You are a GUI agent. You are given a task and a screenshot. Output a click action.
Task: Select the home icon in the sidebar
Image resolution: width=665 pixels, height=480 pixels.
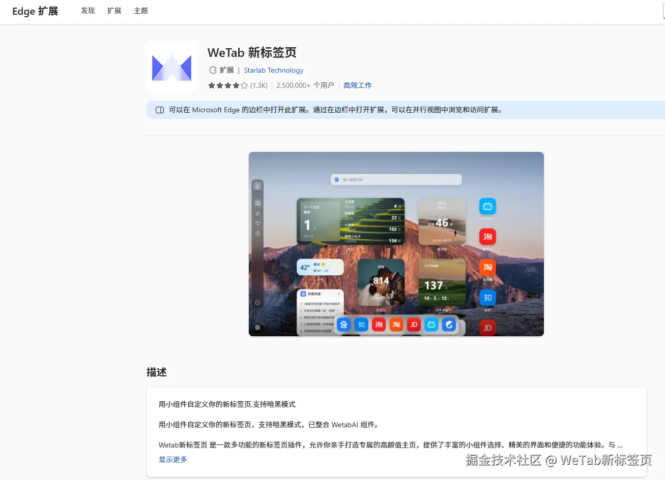tap(257, 203)
